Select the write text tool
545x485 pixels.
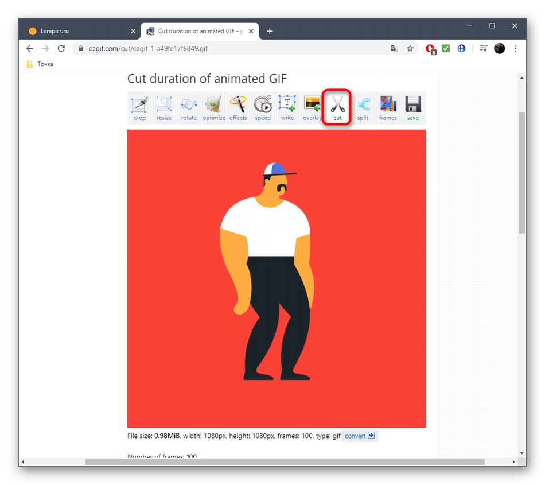(287, 107)
